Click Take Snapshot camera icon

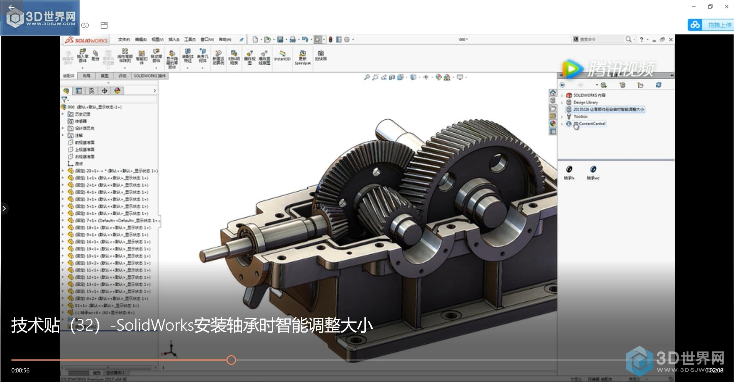coord(321,55)
